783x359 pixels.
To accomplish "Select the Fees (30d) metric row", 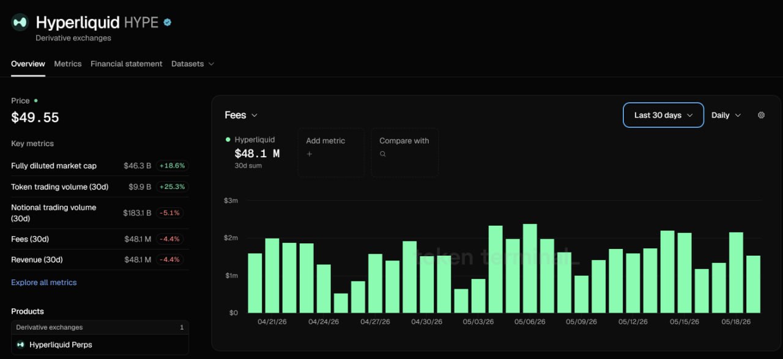I will [100, 239].
